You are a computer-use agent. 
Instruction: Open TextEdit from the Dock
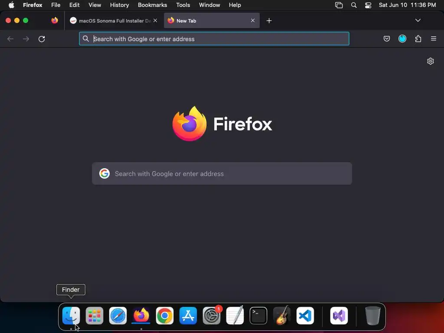[x=235, y=316]
